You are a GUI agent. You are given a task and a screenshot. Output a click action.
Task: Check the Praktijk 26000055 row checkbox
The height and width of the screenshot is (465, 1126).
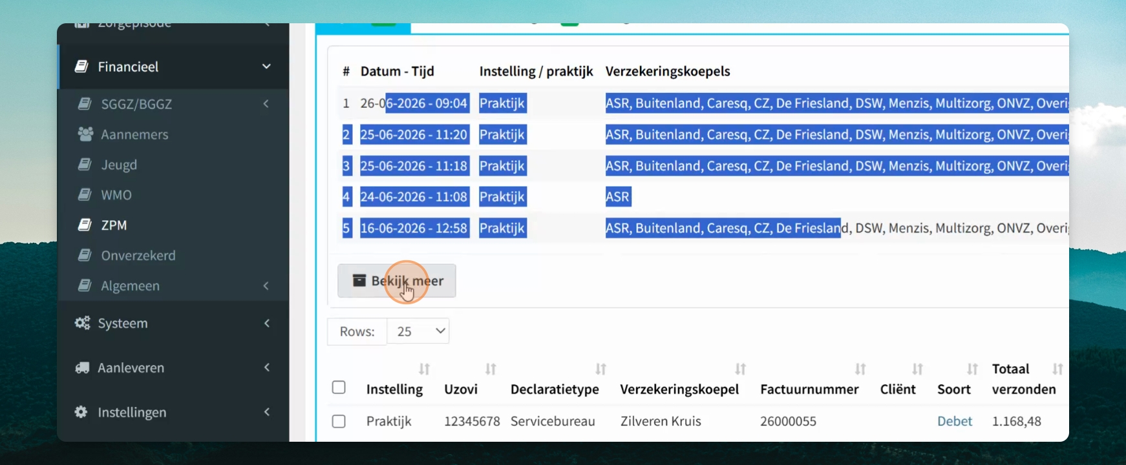[x=339, y=421]
